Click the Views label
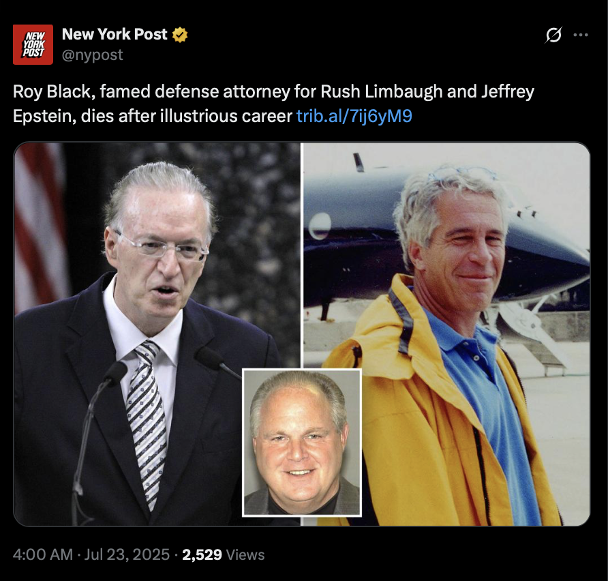The image size is (608, 581). [x=245, y=554]
